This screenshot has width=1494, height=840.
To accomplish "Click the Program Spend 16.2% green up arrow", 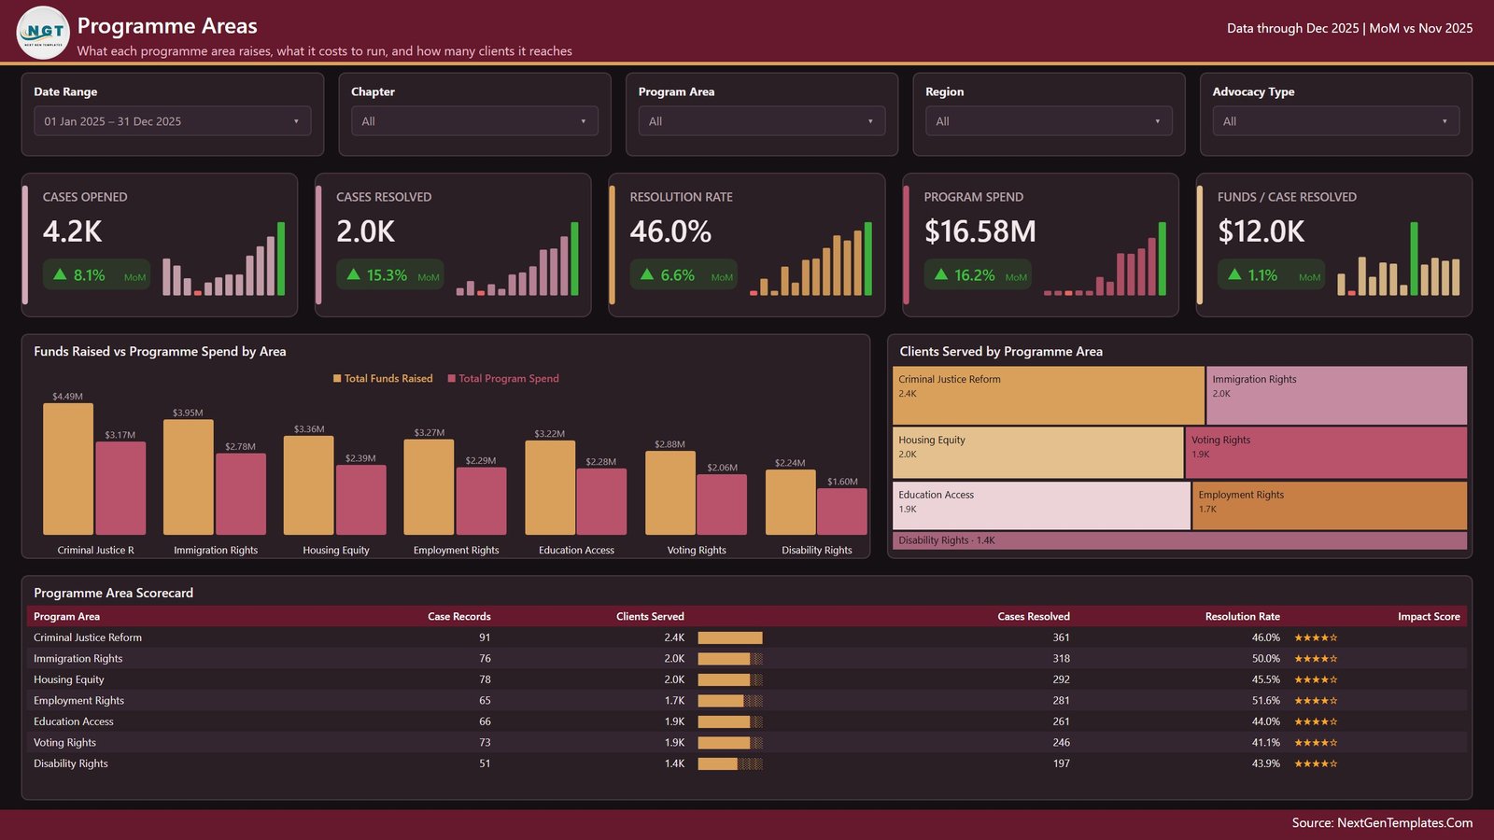I will click(941, 274).
